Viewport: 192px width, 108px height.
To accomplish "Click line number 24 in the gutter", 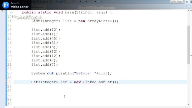I will click(9, 78).
